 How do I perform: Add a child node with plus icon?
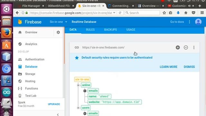coord(178,47)
